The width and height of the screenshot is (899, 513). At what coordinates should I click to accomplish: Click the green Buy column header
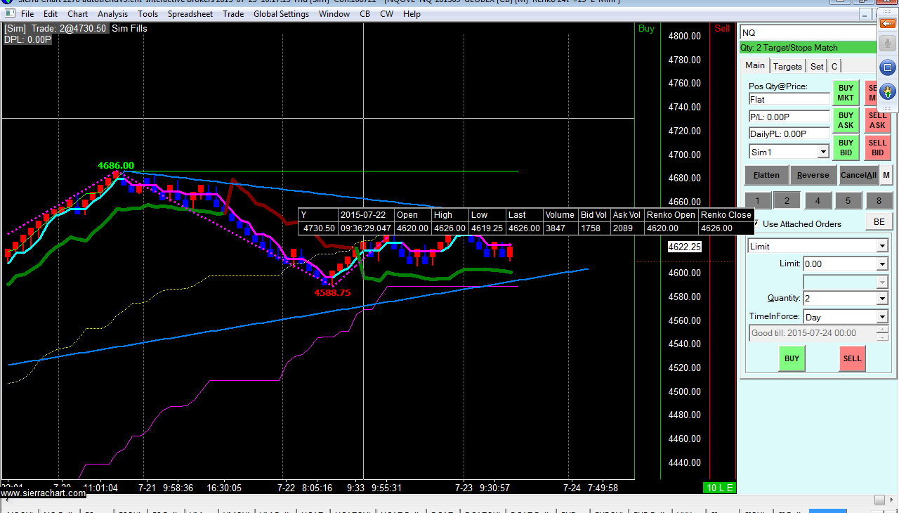tap(646, 29)
